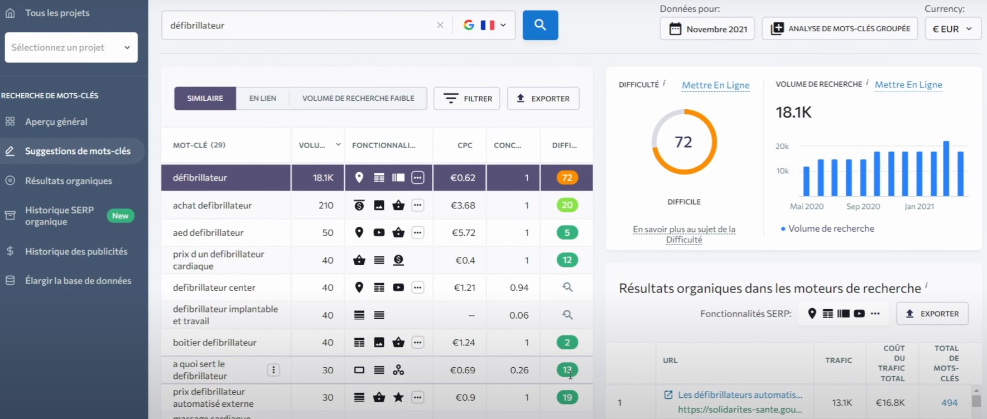Click the shopping basket icon in achat defibrillateur row
This screenshot has height=419, width=987.
pos(398,206)
